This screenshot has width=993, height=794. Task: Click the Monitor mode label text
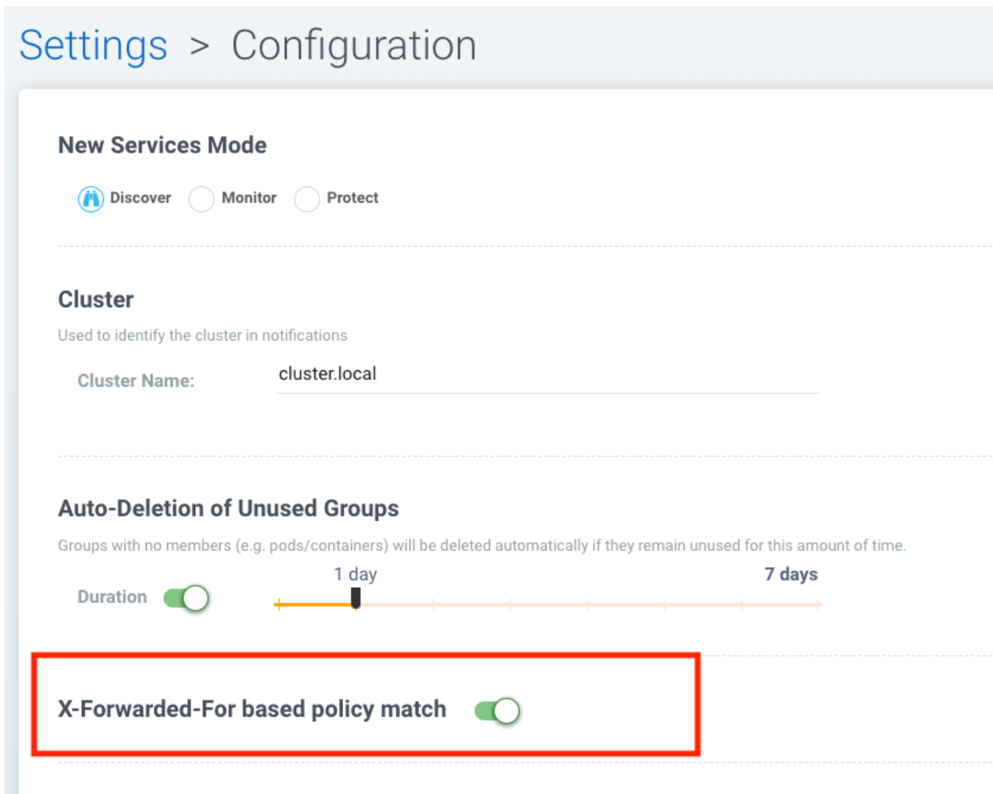click(249, 198)
